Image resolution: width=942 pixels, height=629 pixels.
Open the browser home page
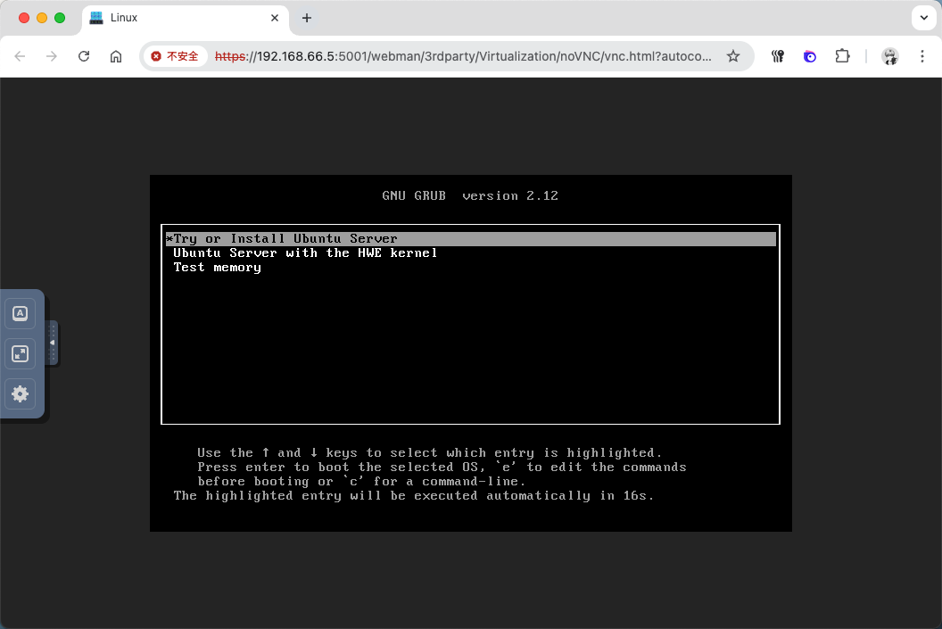point(116,56)
